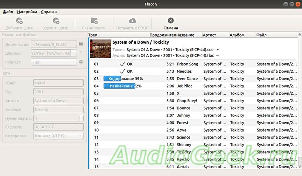Click the Remove disc (Удалить диск) icon

tap(56, 21)
